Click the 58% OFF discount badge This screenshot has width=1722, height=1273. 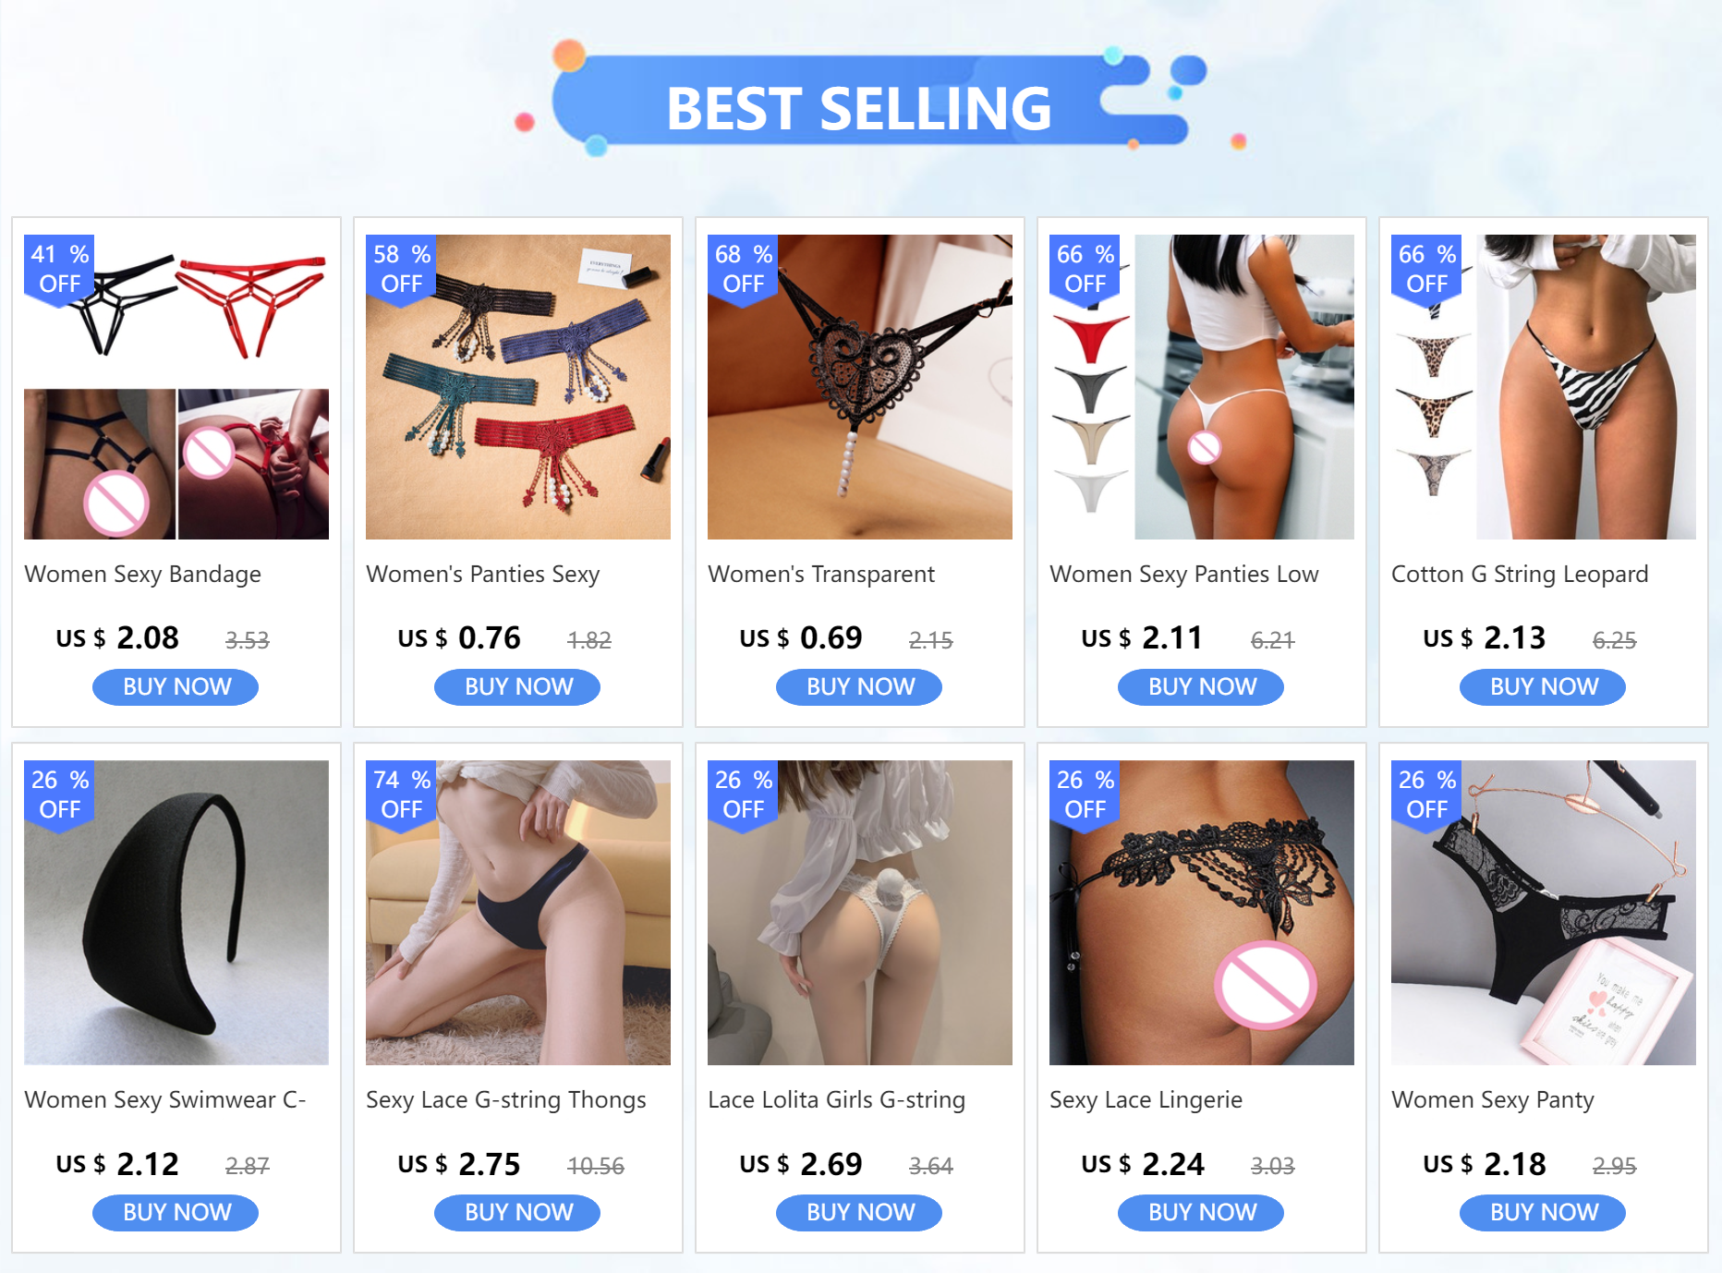401,269
